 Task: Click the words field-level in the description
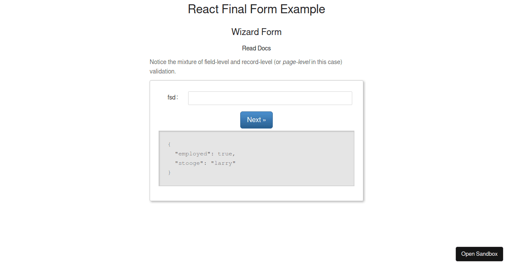217,62
